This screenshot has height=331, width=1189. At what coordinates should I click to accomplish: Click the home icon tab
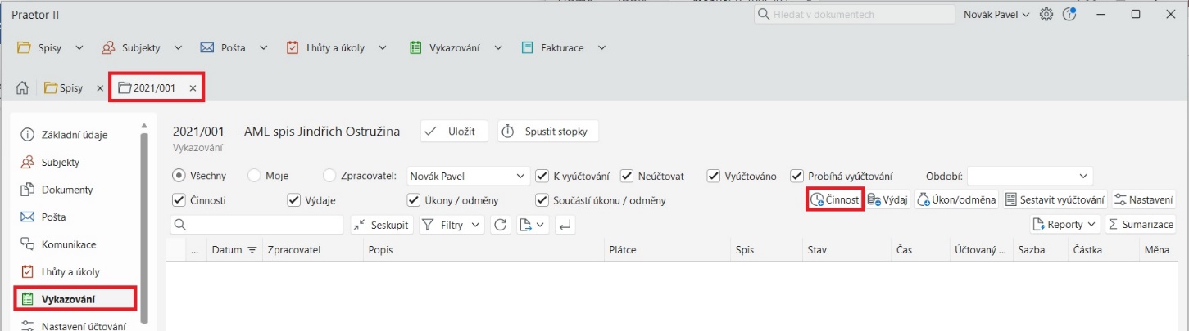coord(23,87)
